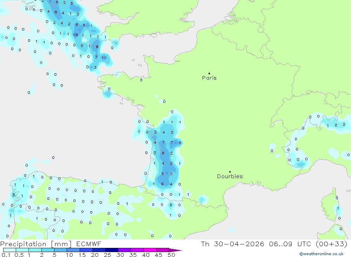This screenshot has width=351, height=257.
Task: Select the 20–25 mm dark blue swatch
Action: (99, 250)
